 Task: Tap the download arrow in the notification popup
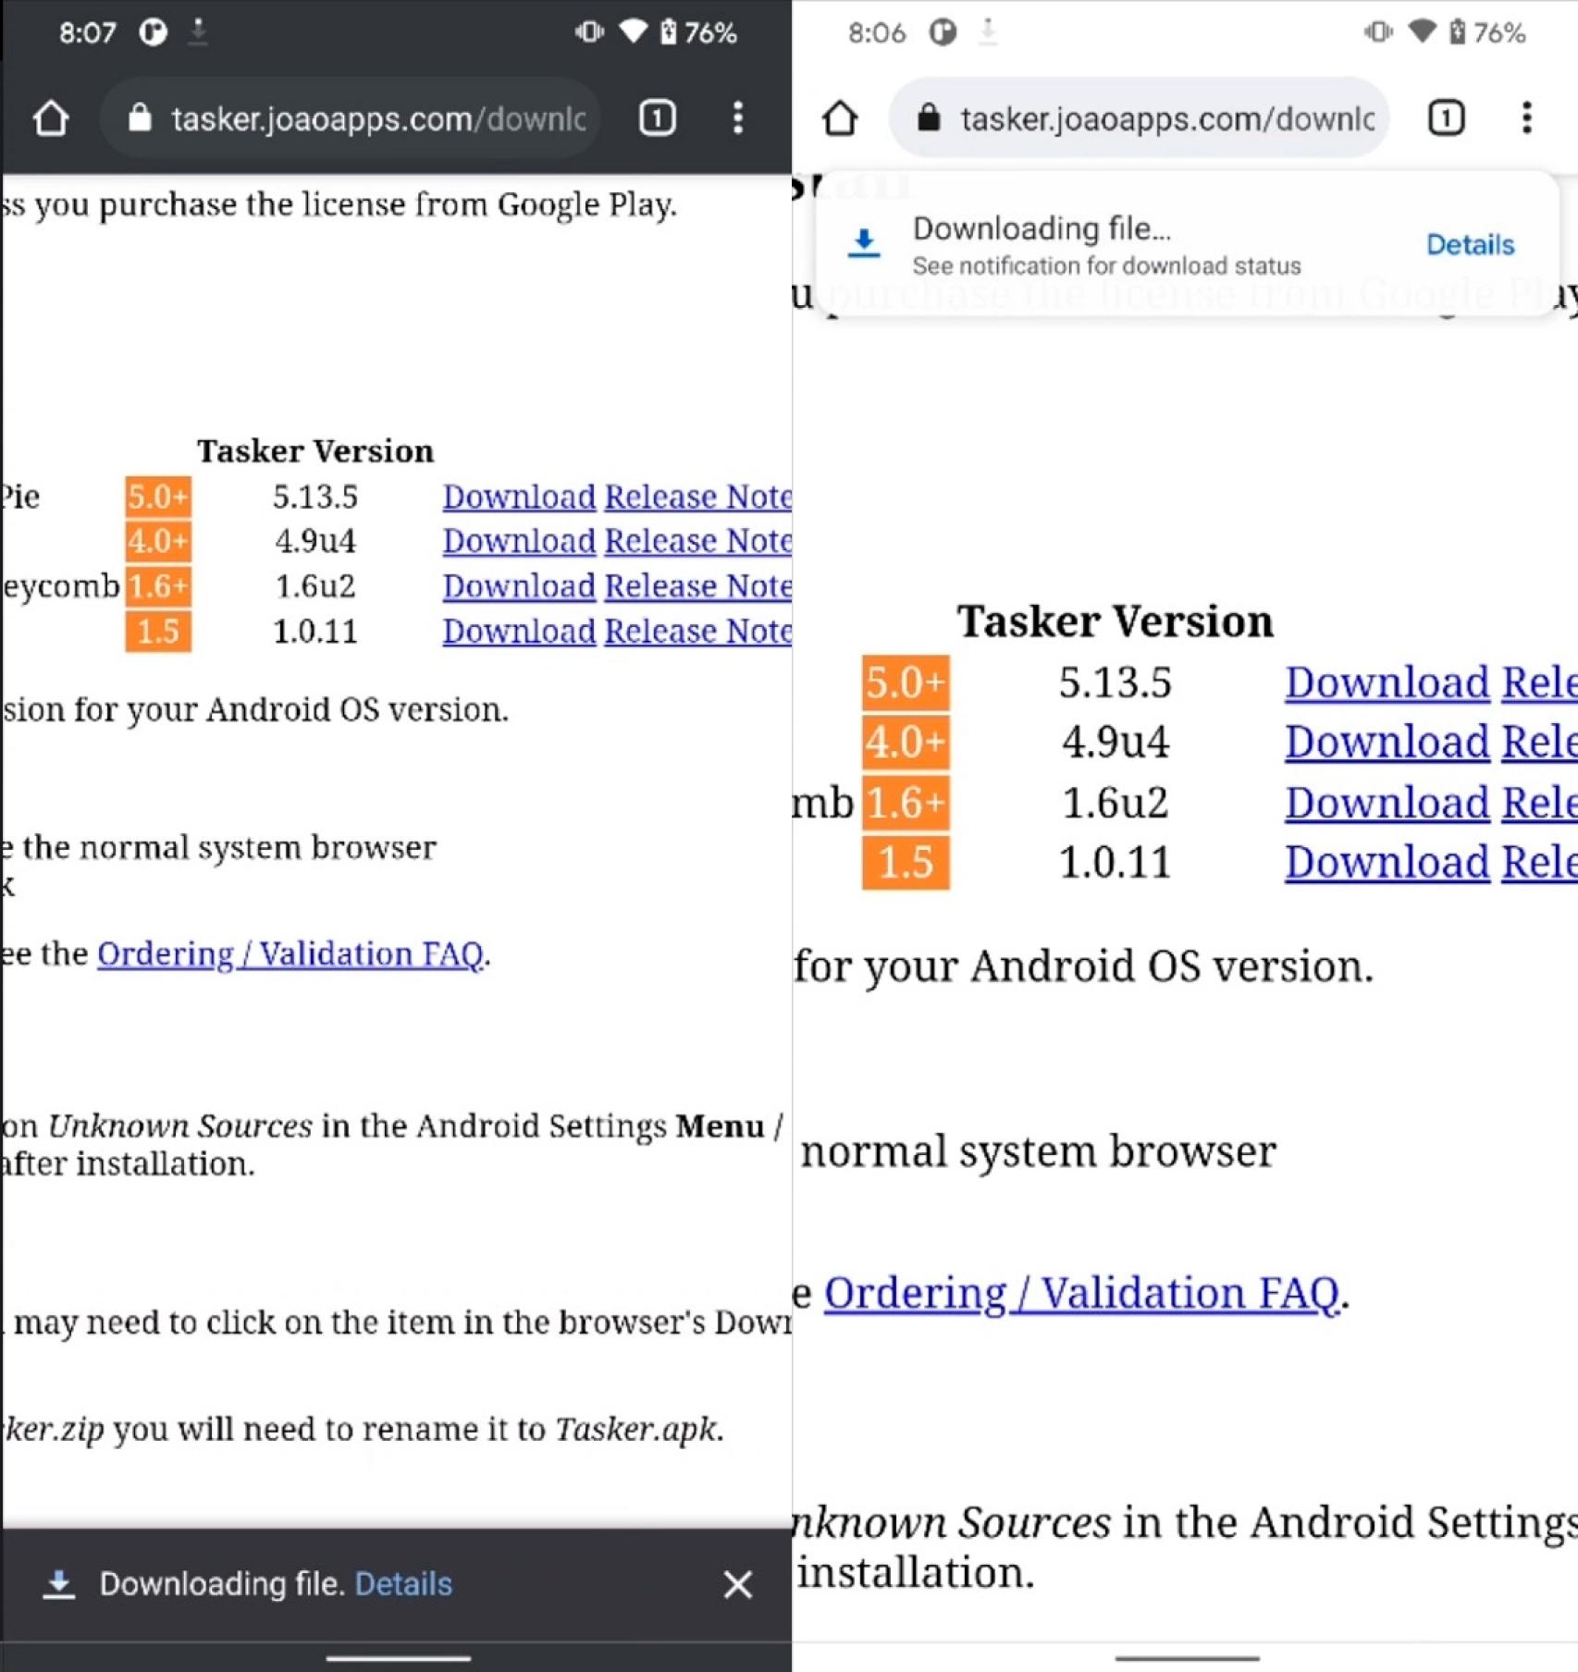tap(863, 242)
